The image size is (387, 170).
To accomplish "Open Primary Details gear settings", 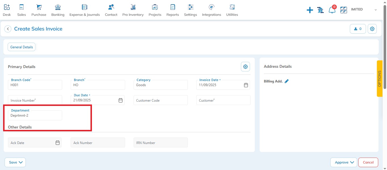I will [245, 67].
